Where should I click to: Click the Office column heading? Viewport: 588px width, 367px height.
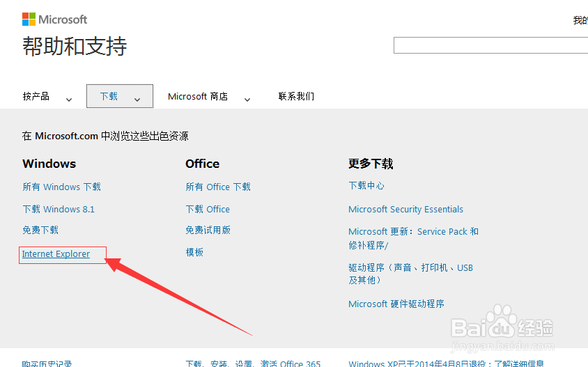(203, 164)
